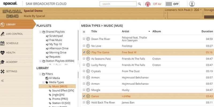Sort tracks by Artist column header
This screenshot has height=107, width=214.
click(x=125, y=31)
